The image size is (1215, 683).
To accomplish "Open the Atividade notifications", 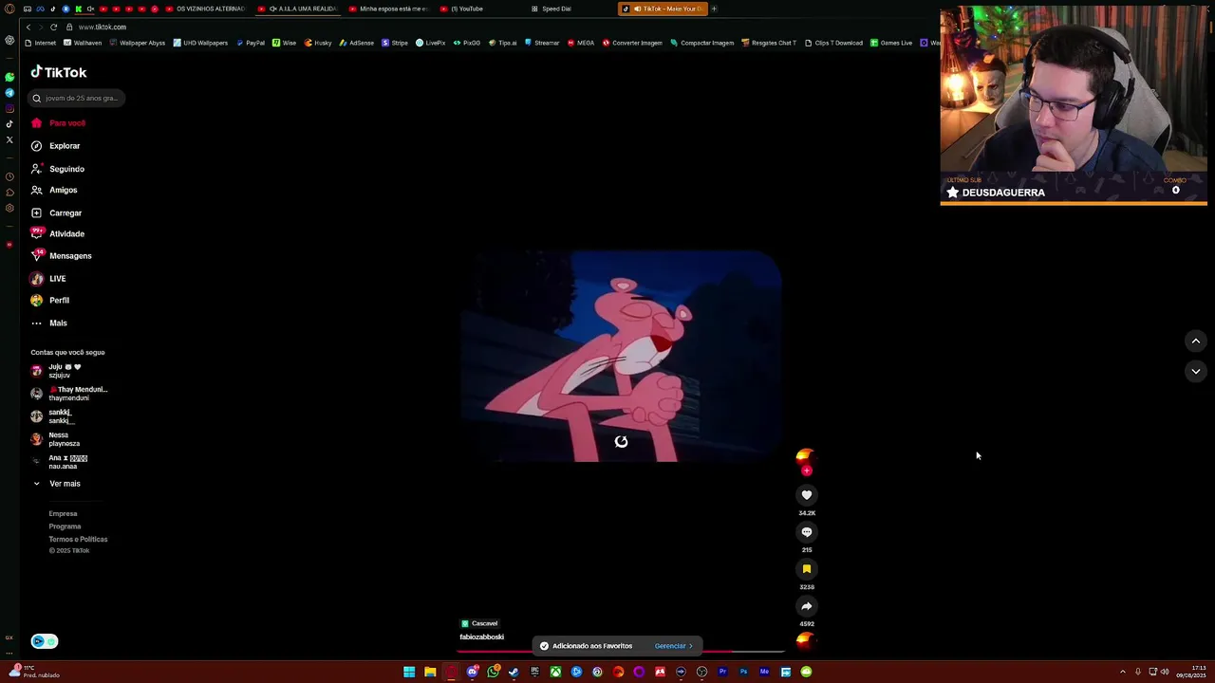I will click(x=57, y=233).
